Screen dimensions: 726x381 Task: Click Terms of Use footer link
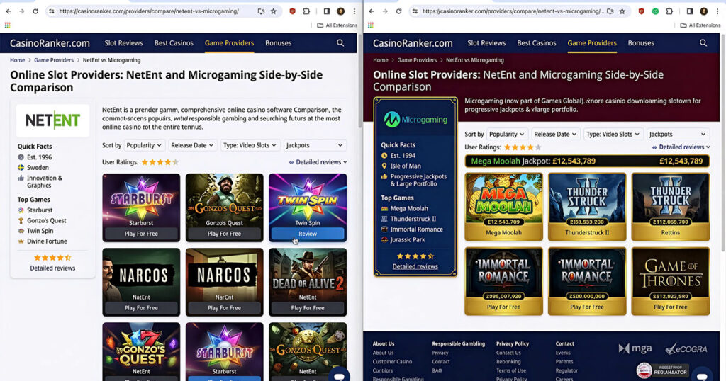(x=511, y=370)
